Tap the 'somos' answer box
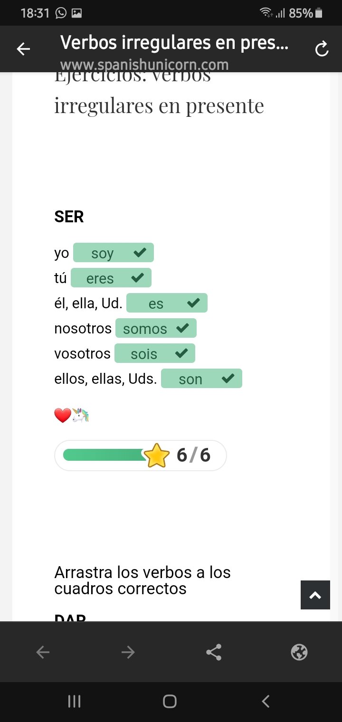This screenshot has width=342, height=722. [156, 328]
